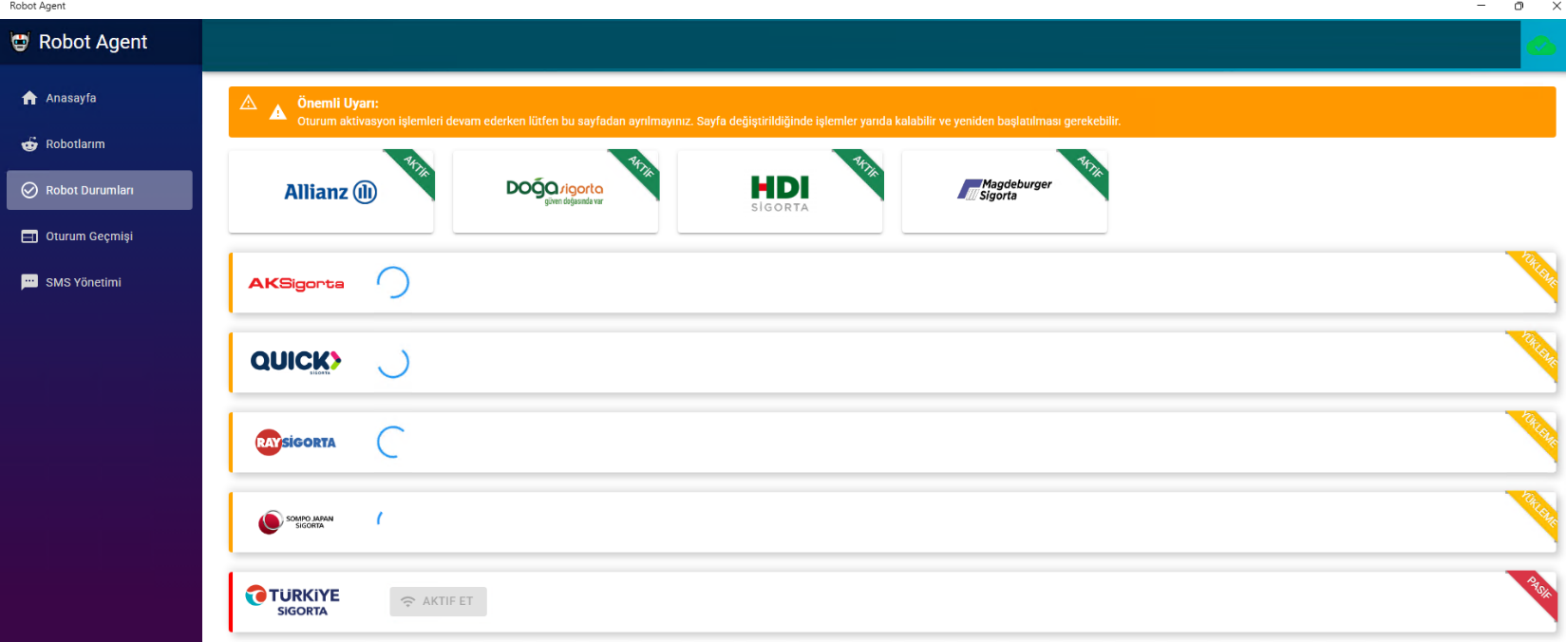Click the green cloud status icon
The height and width of the screenshot is (642, 1566).
(x=1540, y=45)
